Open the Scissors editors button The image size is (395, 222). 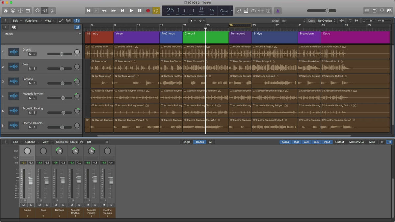coord(52,11)
